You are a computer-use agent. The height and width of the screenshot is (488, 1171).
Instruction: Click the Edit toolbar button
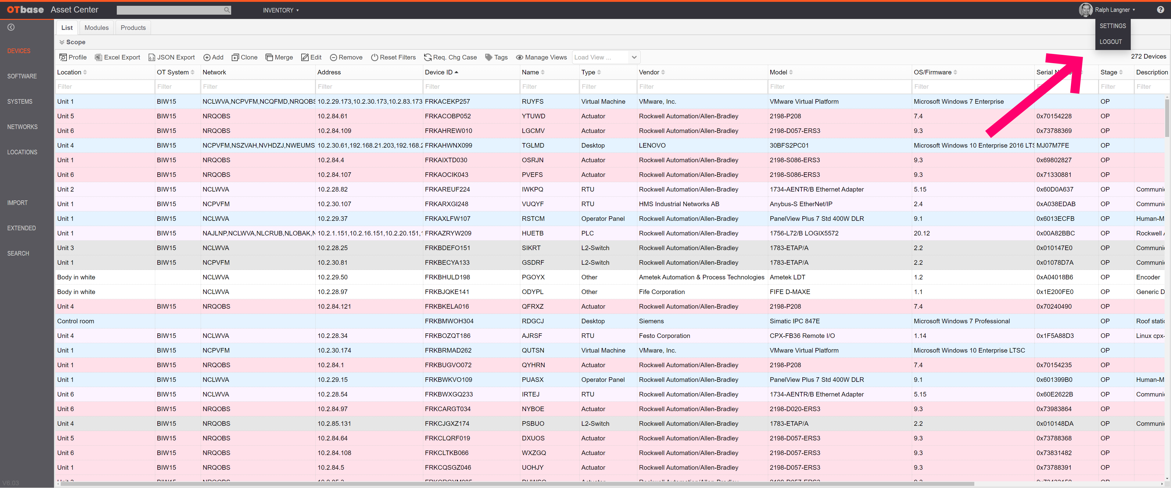(311, 57)
